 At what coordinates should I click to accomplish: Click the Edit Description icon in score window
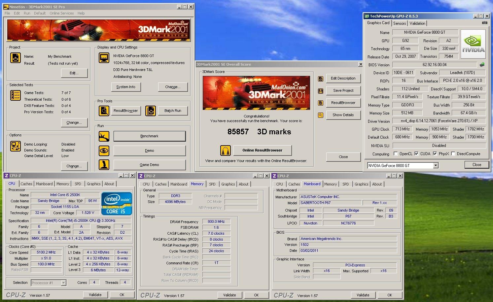(320, 79)
